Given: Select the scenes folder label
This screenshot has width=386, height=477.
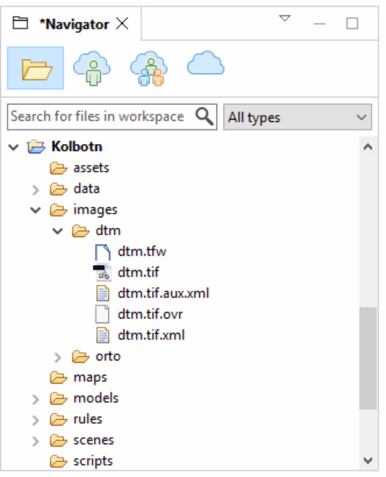Looking at the screenshot, I should [x=94, y=441].
